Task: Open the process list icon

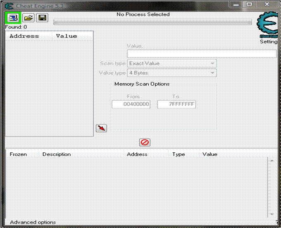Action: [x=13, y=17]
